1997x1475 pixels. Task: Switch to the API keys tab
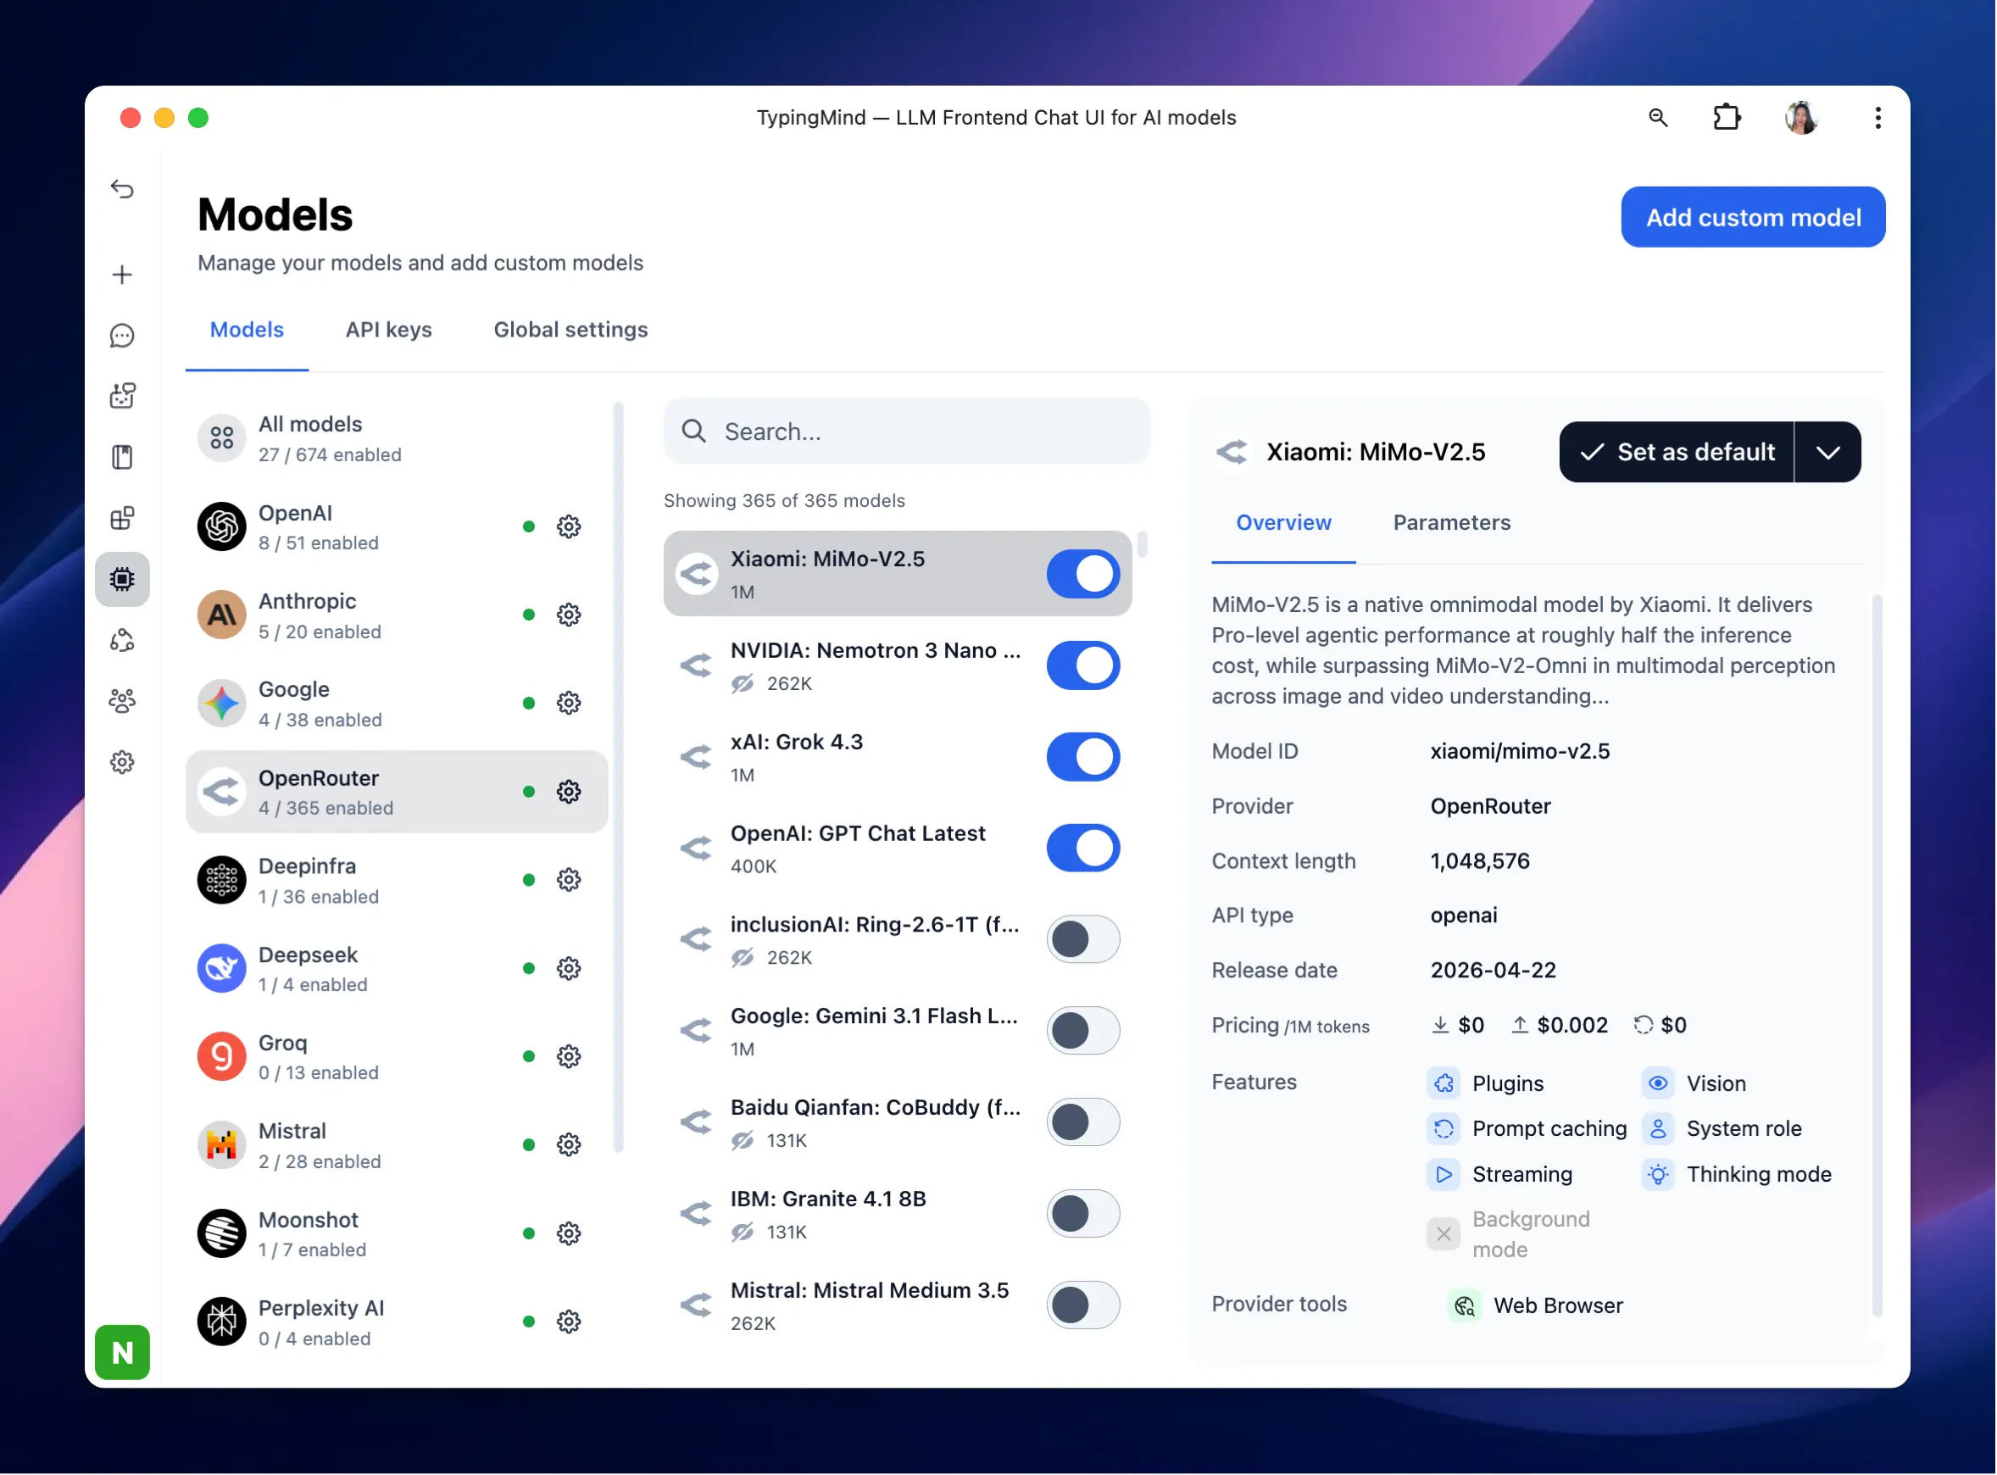coord(388,331)
